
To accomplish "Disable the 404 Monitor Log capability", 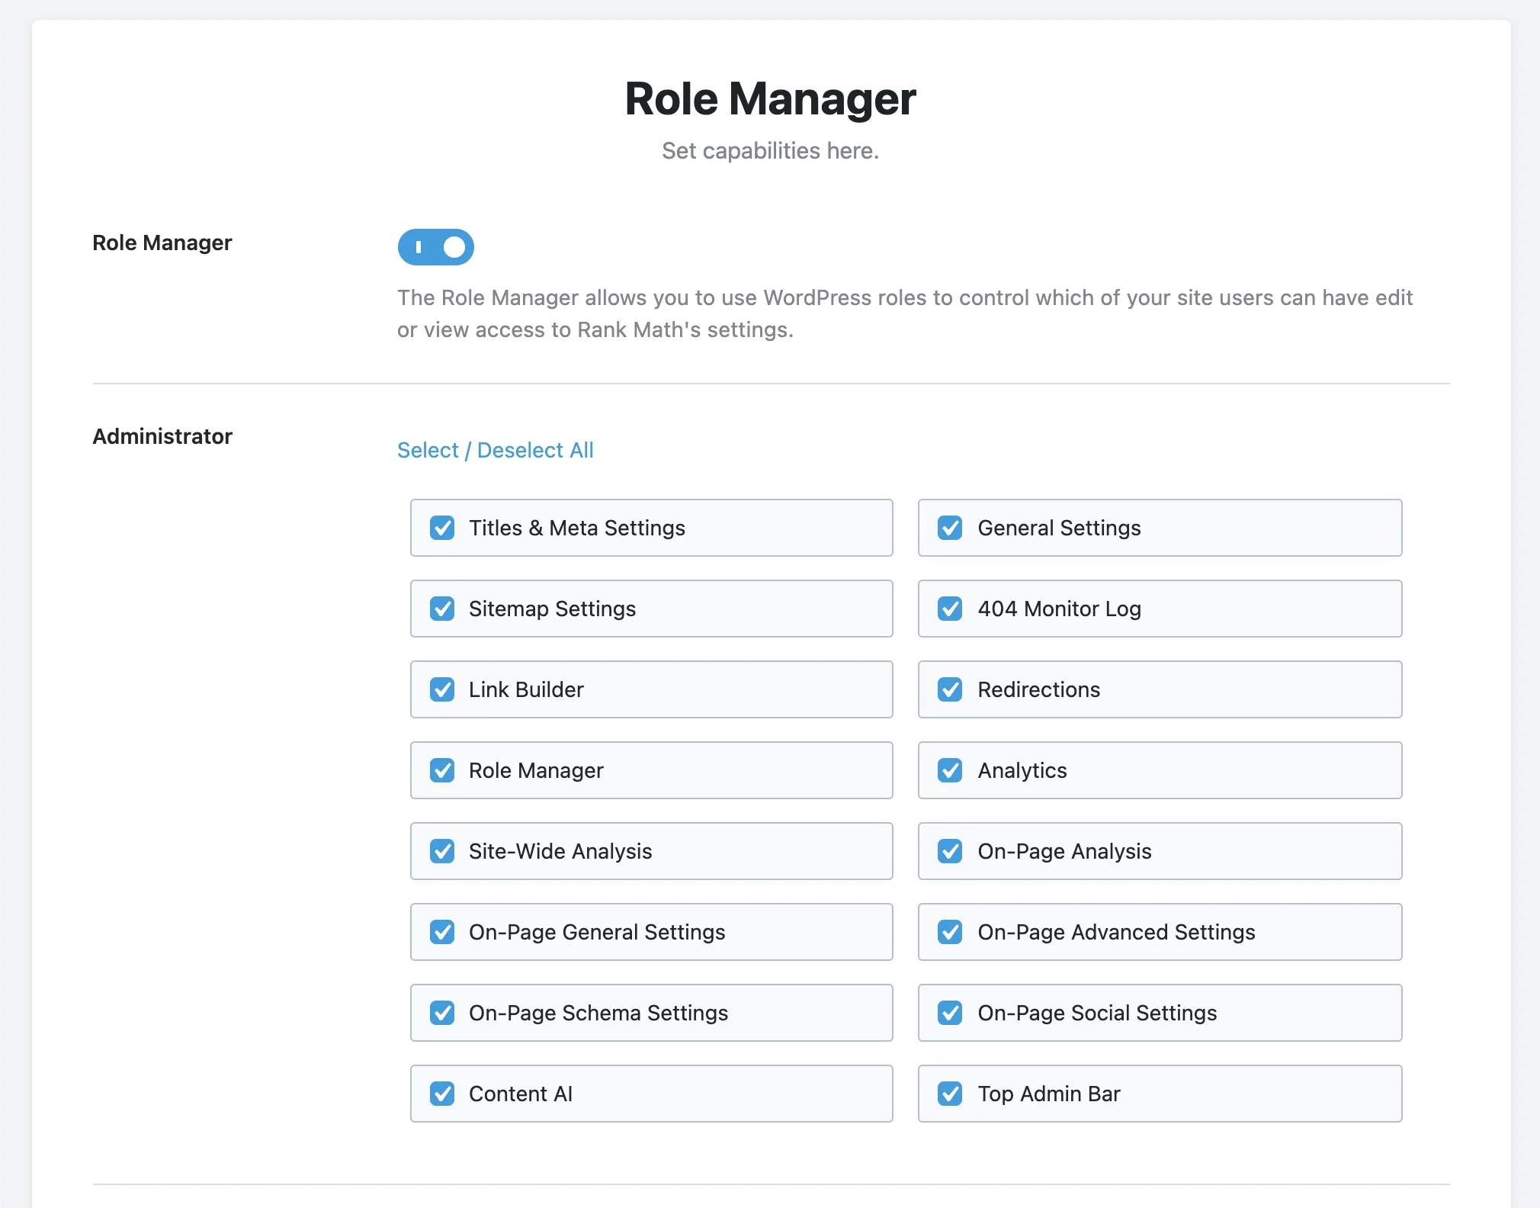I will [x=950, y=609].
